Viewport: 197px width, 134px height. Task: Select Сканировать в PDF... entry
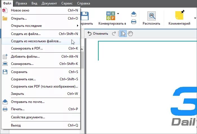tap(41, 48)
